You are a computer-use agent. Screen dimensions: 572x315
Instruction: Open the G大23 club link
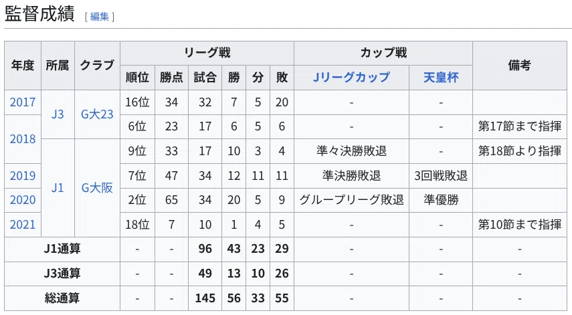coord(97,114)
